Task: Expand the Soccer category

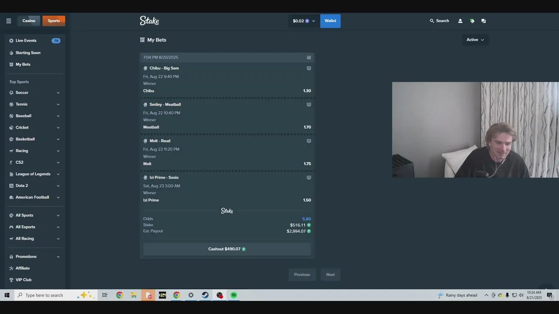Action: point(58,93)
